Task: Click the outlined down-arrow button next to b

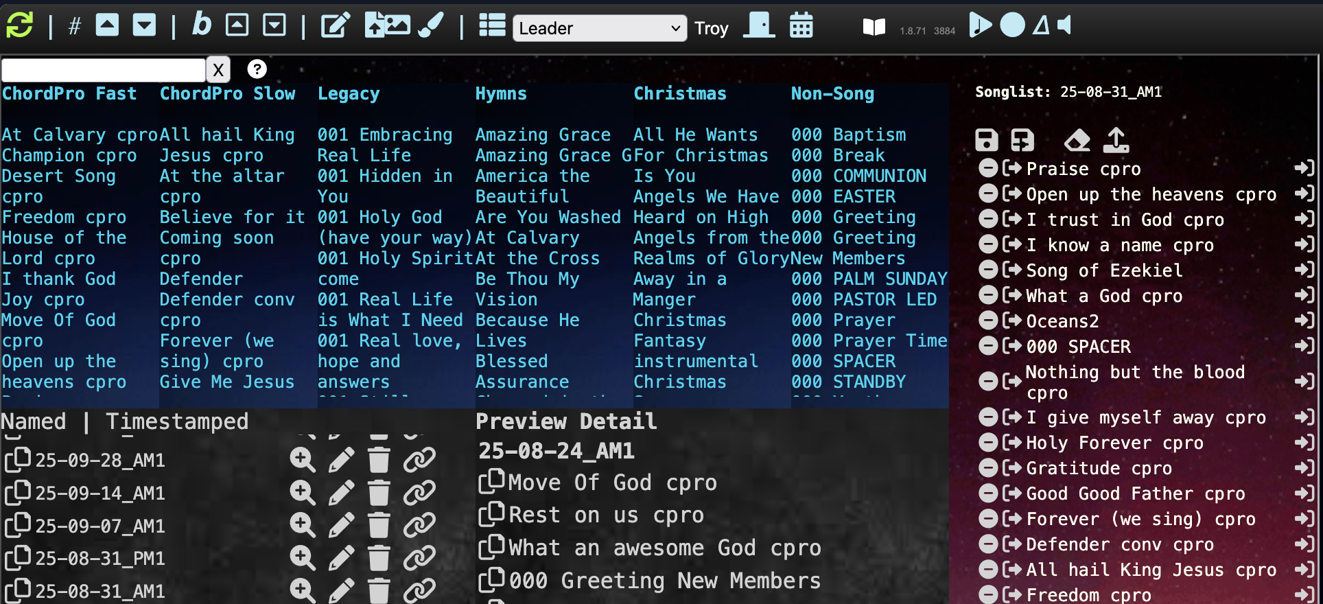Action: click(x=274, y=26)
